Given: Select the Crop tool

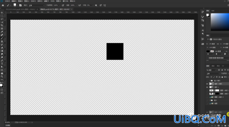Looking at the screenshot, I should click(2, 26).
